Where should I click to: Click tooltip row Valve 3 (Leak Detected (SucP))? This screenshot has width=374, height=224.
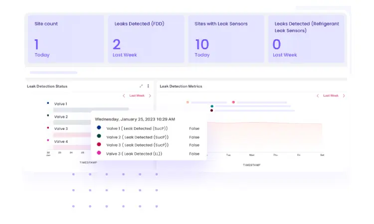click(148, 145)
